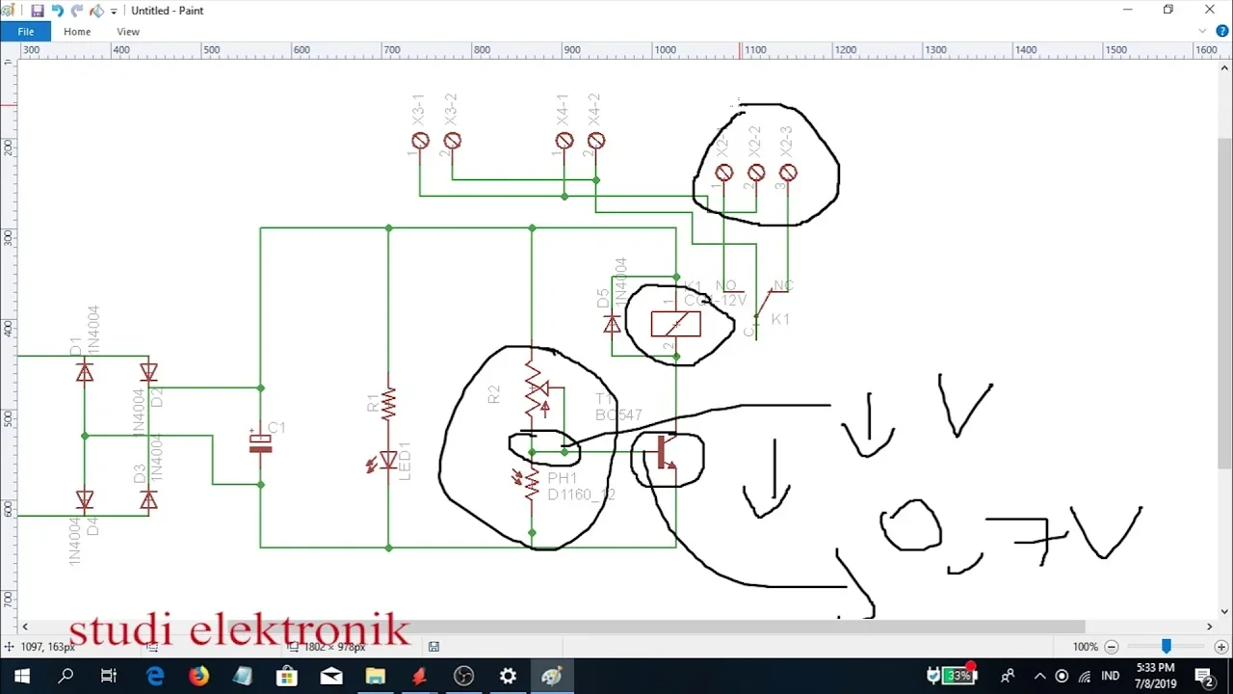Click the Undo arrow in title bar

tap(57, 11)
